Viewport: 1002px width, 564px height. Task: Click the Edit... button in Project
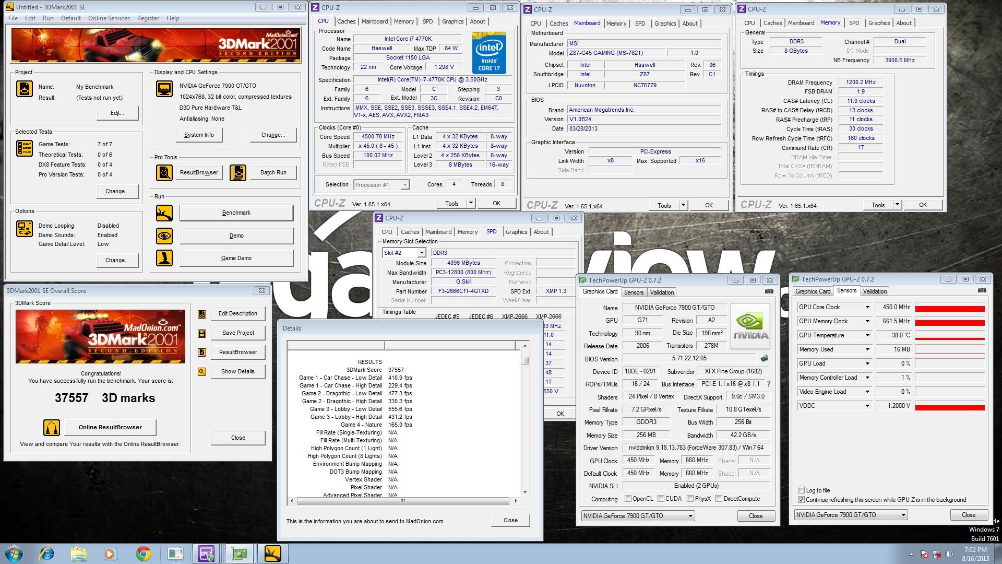coord(117,113)
